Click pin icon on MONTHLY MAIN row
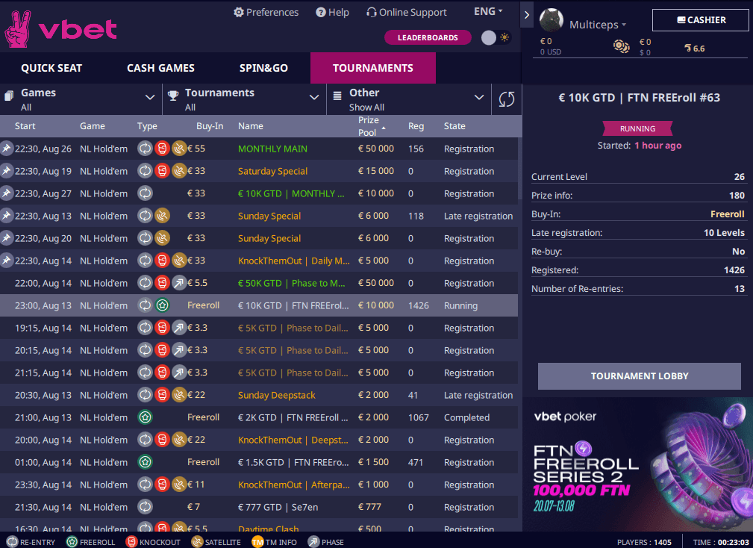Viewport: 753px width, 548px height. 6,149
